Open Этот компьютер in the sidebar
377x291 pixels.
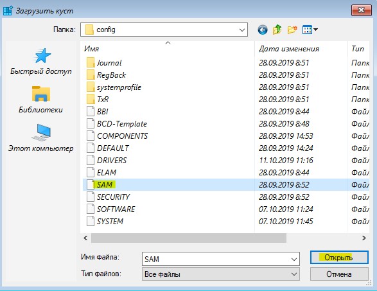point(41,138)
